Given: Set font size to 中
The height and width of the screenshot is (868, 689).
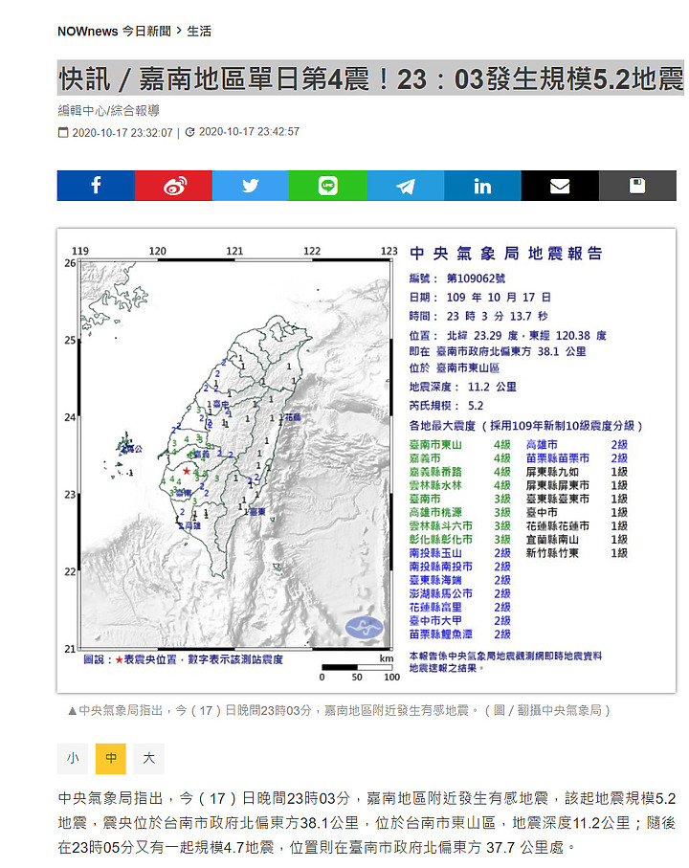Looking at the screenshot, I should pyautogui.click(x=111, y=758).
